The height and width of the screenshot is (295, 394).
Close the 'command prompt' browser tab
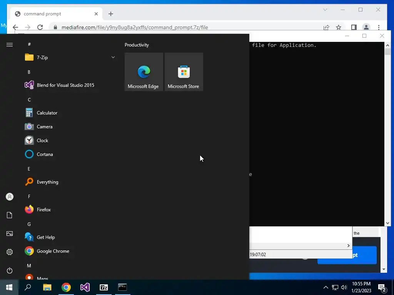click(x=96, y=14)
